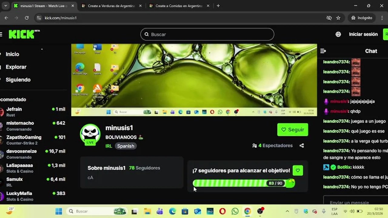This screenshot has width=388, height=218.
Task: Switch to Verduras de Argentina tab
Action: (x=111, y=6)
